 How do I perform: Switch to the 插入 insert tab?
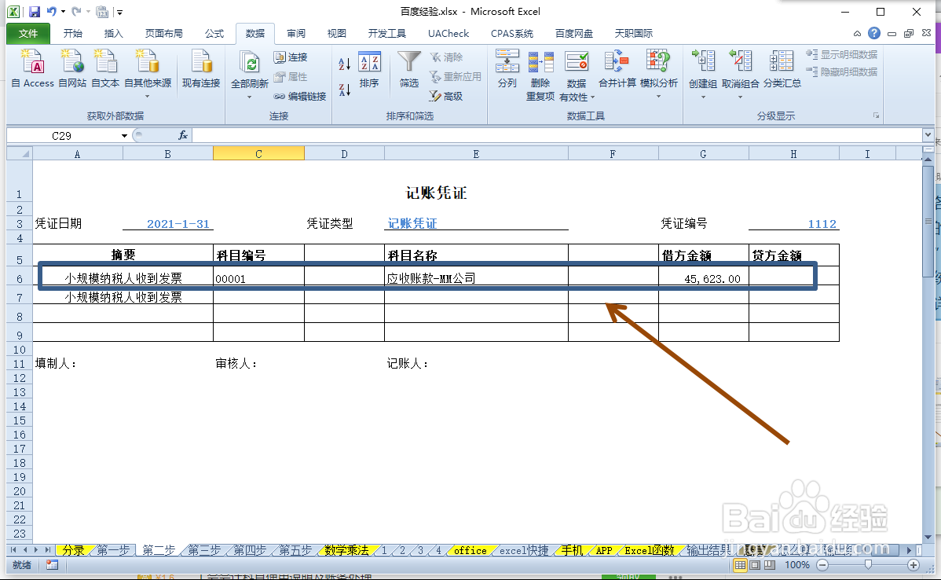click(113, 34)
